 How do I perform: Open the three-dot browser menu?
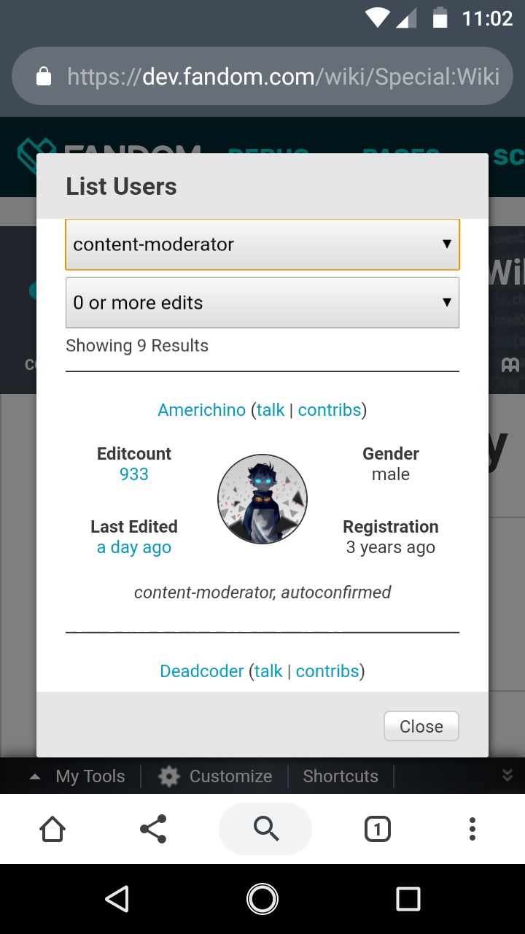pyautogui.click(x=472, y=829)
